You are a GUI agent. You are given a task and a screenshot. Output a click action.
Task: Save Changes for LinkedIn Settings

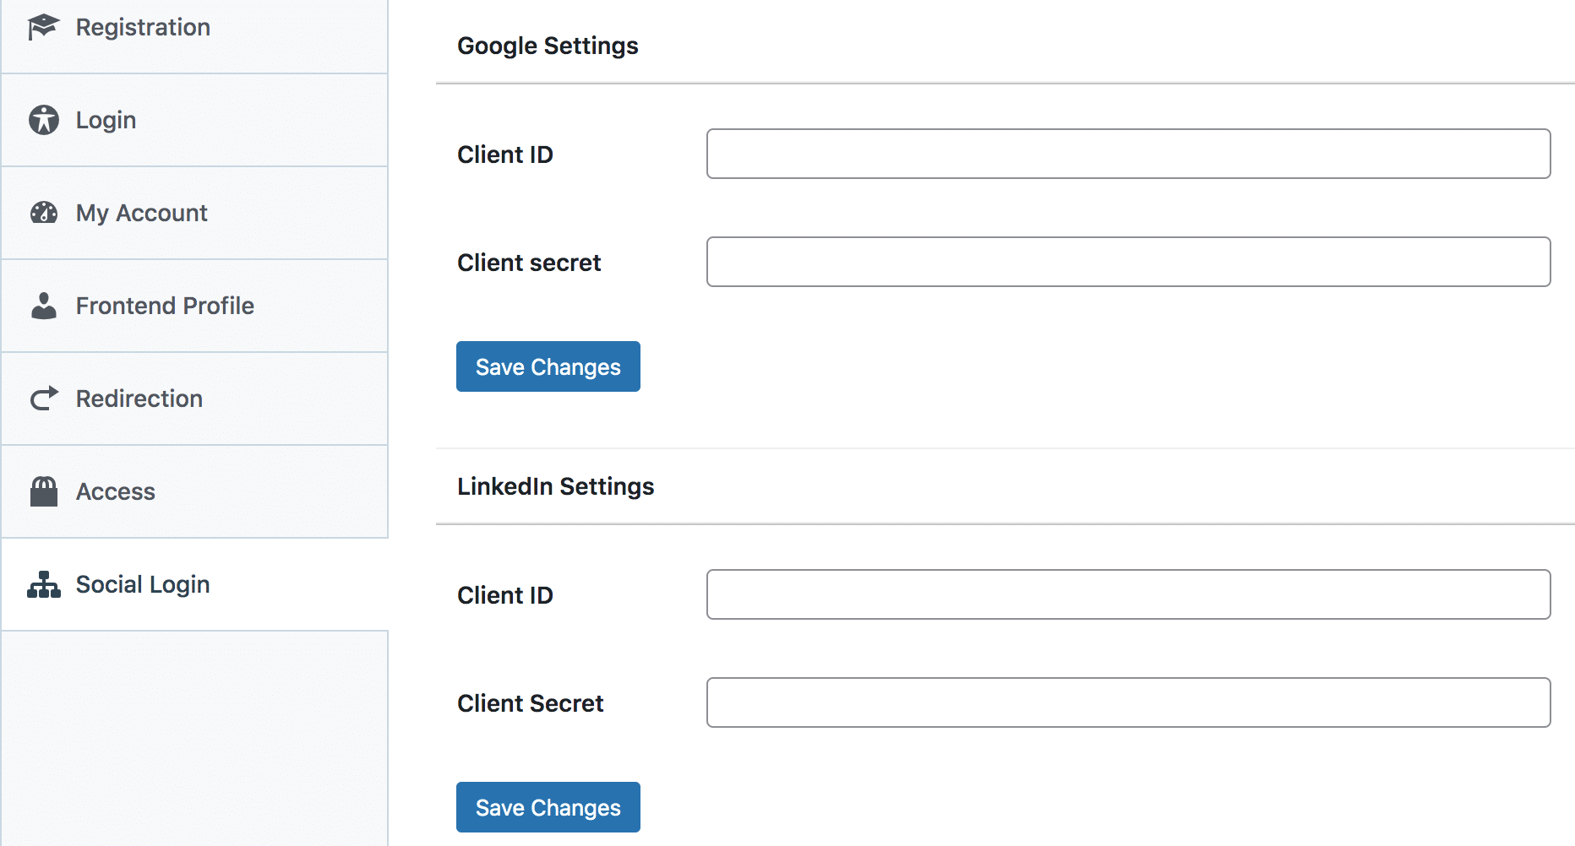pyautogui.click(x=548, y=807)
